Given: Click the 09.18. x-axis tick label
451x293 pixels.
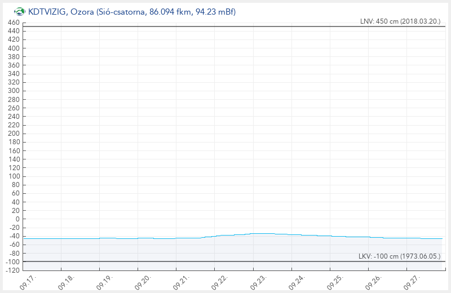Looking at the screenshot, I should (x=66, y=282).
